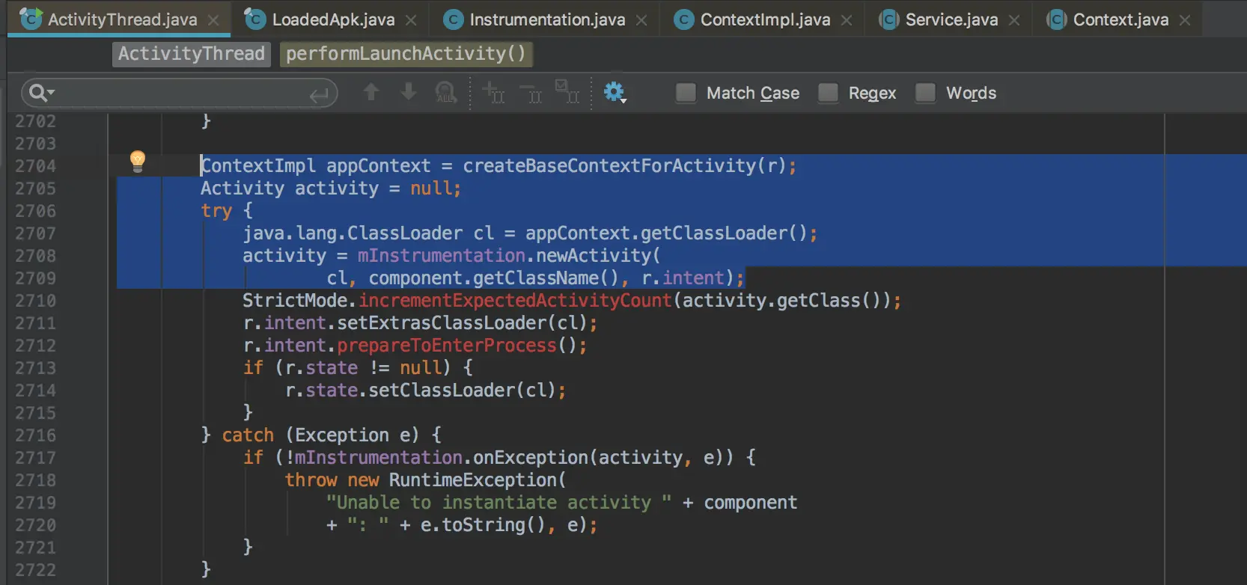Remove selection of current occurrence
The height and width of the screenshot is (585, 1247).
531,92
